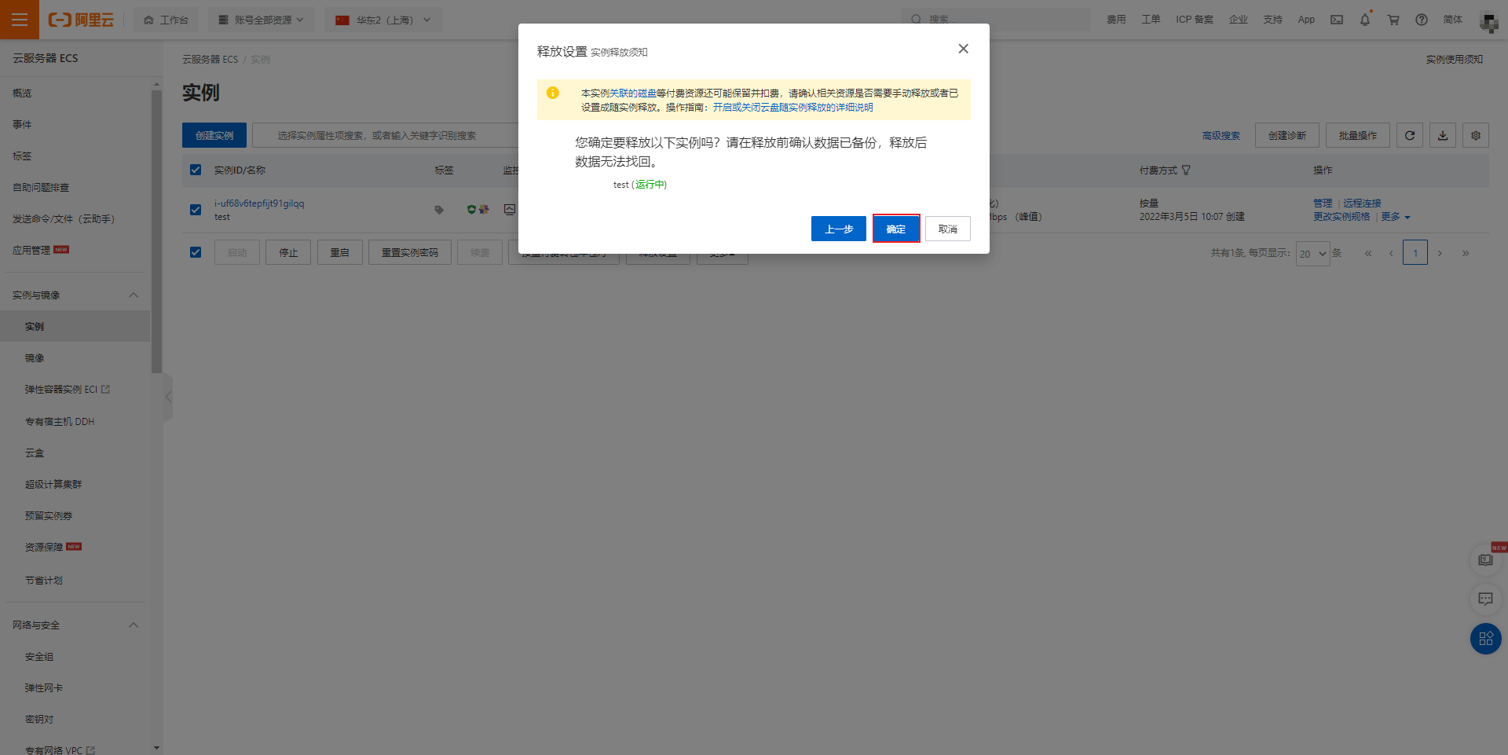Image resolution: width=1508 pixels, height=755 pixels.
Task: Collapse the 实例与镜像 sidebar section
Action: pyautogui.click(x=134, y=295)
